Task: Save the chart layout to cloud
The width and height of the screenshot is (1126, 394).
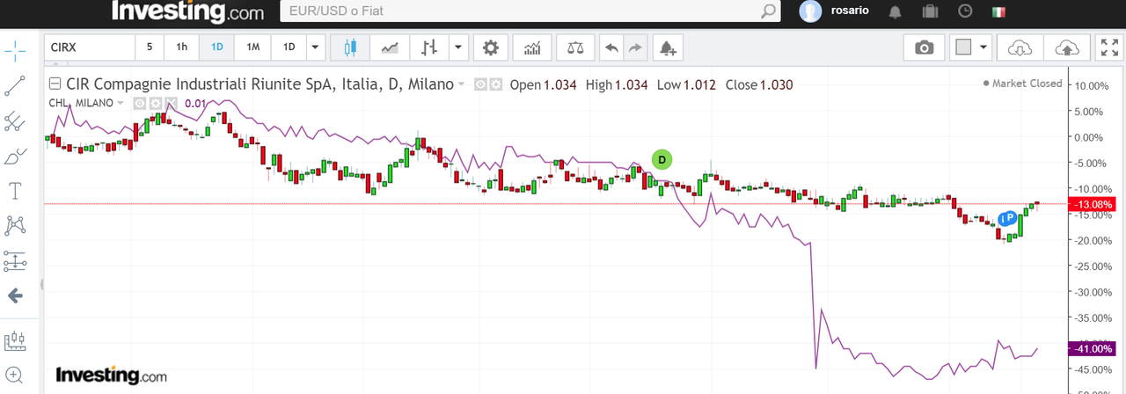Action: click(x=1065, y=47)
